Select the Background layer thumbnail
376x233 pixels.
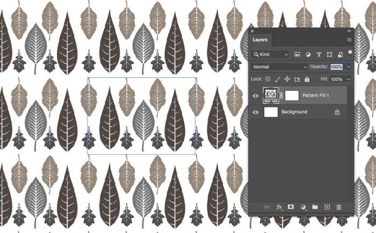click(x=271, y=112)
